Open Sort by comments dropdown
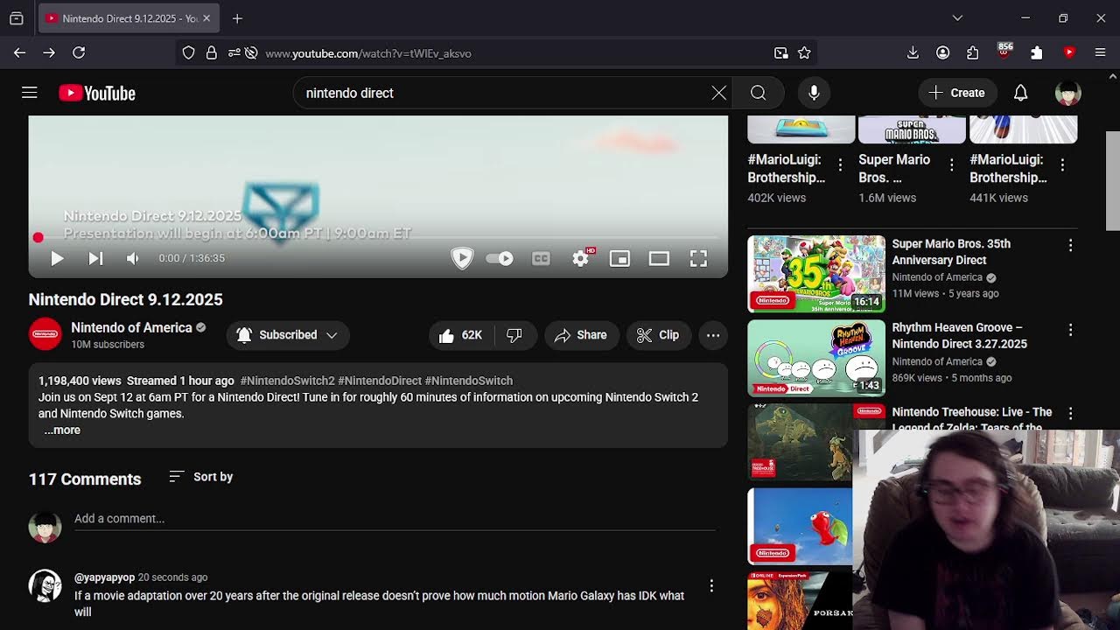 (200, 477)
